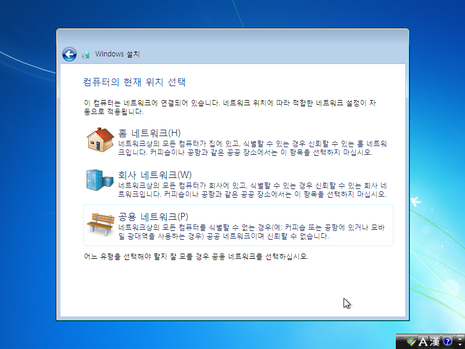Click the hint '어느 유형을 선택해야 할지' text
465x349 pixels.
196,257
